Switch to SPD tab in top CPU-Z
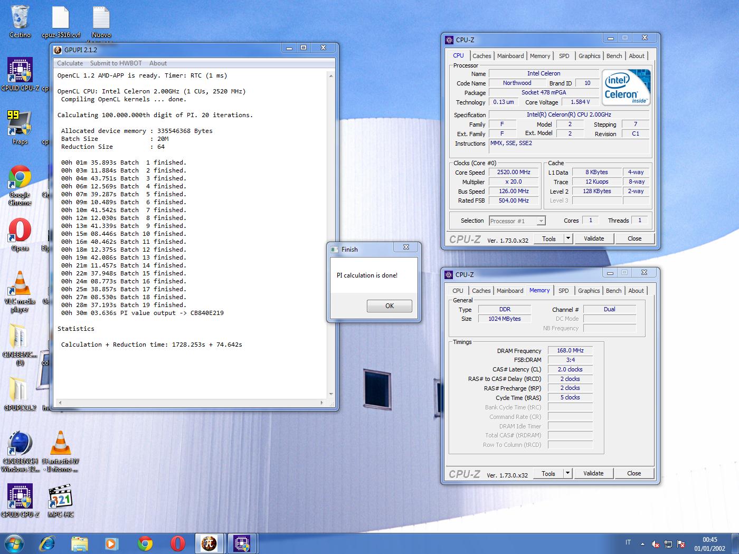 564,55
